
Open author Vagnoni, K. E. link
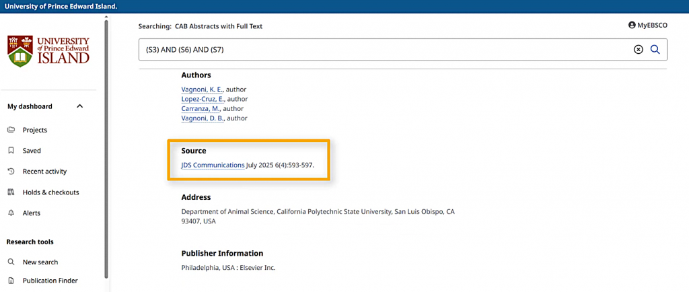(x=203, y=89)
